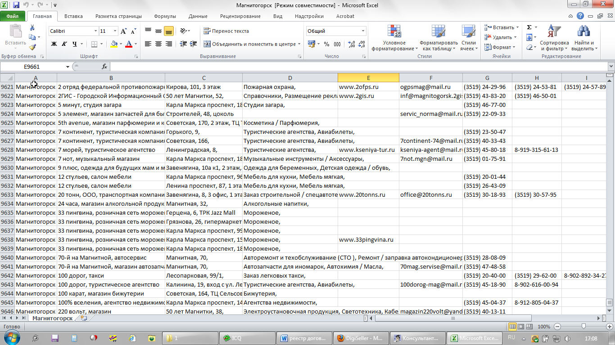Viewport: 615px width, 345px height.
Task: Toggle highlighted bottom vertical alignment
Action: point(169,31)
